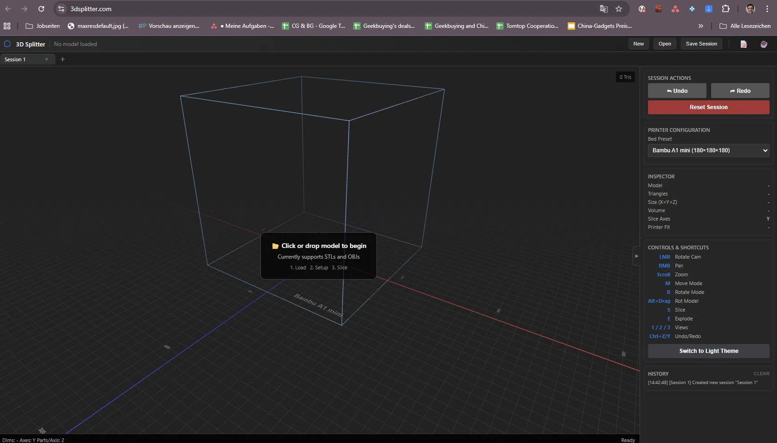This screenshot has width=777, height=443.
Task: Collapse the right sidebar panel arrow
Action: [x=636, y=256]
